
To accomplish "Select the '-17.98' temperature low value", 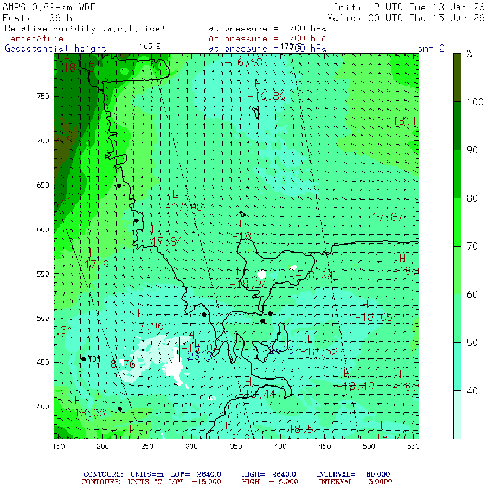I will click(x=184, y=207).
